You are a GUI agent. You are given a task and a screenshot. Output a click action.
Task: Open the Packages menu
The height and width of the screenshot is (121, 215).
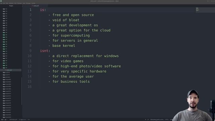point(19,3)
